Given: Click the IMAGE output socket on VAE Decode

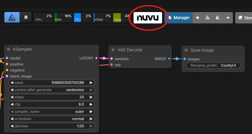Looking at the screenshot, I should [169, 59].
